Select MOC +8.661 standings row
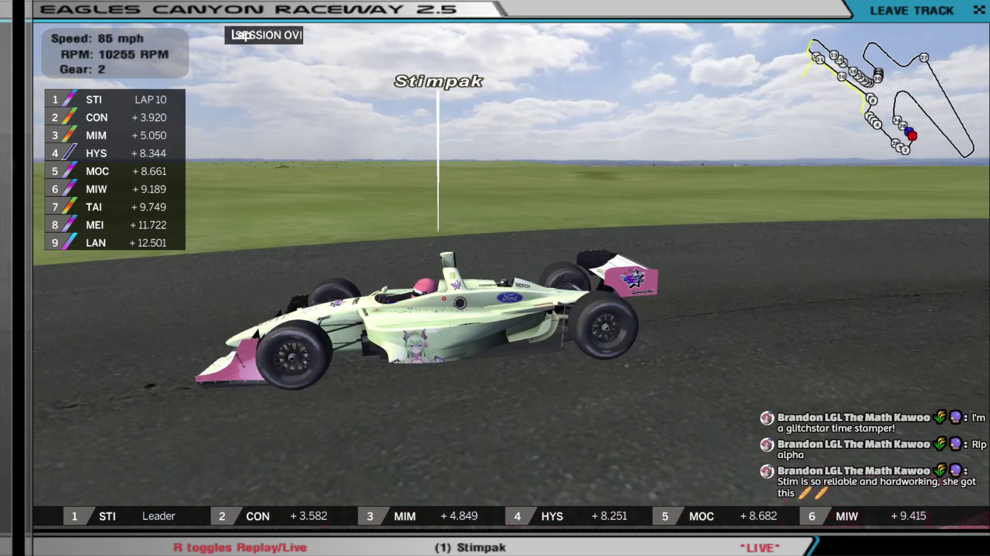The height and width of the screenshot is (556, 990). click(x=115, y=171)
